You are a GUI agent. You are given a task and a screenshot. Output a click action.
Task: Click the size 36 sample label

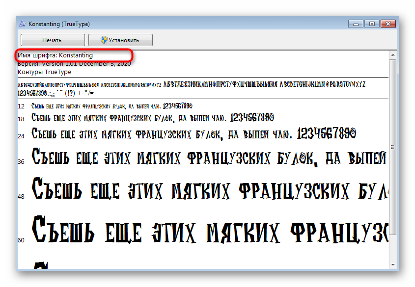click(x=21, y=162)
